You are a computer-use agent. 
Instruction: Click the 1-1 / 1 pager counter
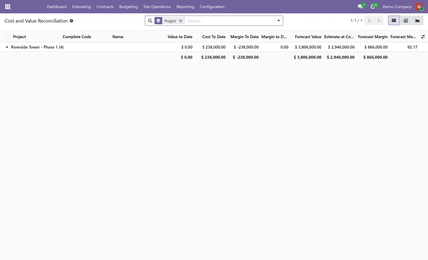click(x=356, y=20)
